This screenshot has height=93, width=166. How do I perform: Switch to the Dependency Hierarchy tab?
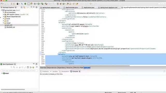(x=65, y=68)
